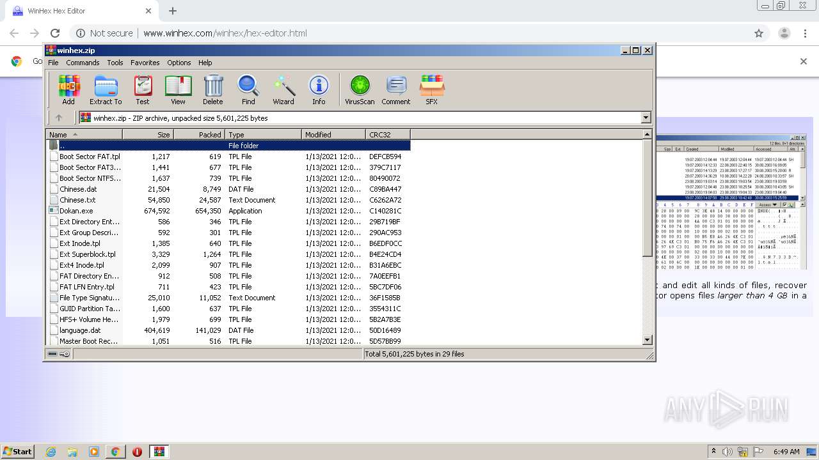This screenshot has width=819, height=460.
Task: Click the red Opera-like taskbar icon
Action: point(137,452)
